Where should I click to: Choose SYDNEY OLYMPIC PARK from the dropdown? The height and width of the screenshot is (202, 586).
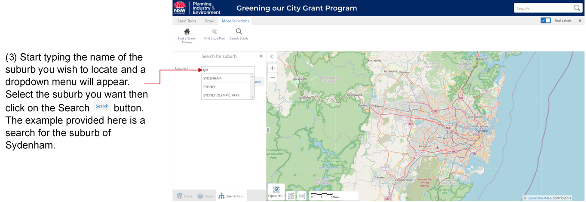226,95
